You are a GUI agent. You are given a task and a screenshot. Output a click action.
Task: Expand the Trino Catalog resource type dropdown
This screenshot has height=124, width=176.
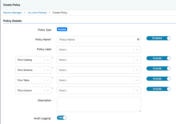pyautogui.click(x=33, y=60)
